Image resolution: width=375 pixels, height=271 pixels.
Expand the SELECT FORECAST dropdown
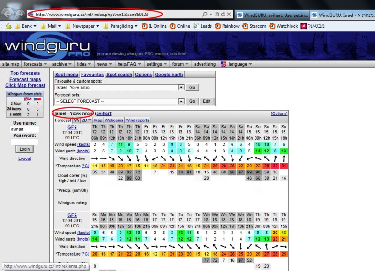pos(181,101)
